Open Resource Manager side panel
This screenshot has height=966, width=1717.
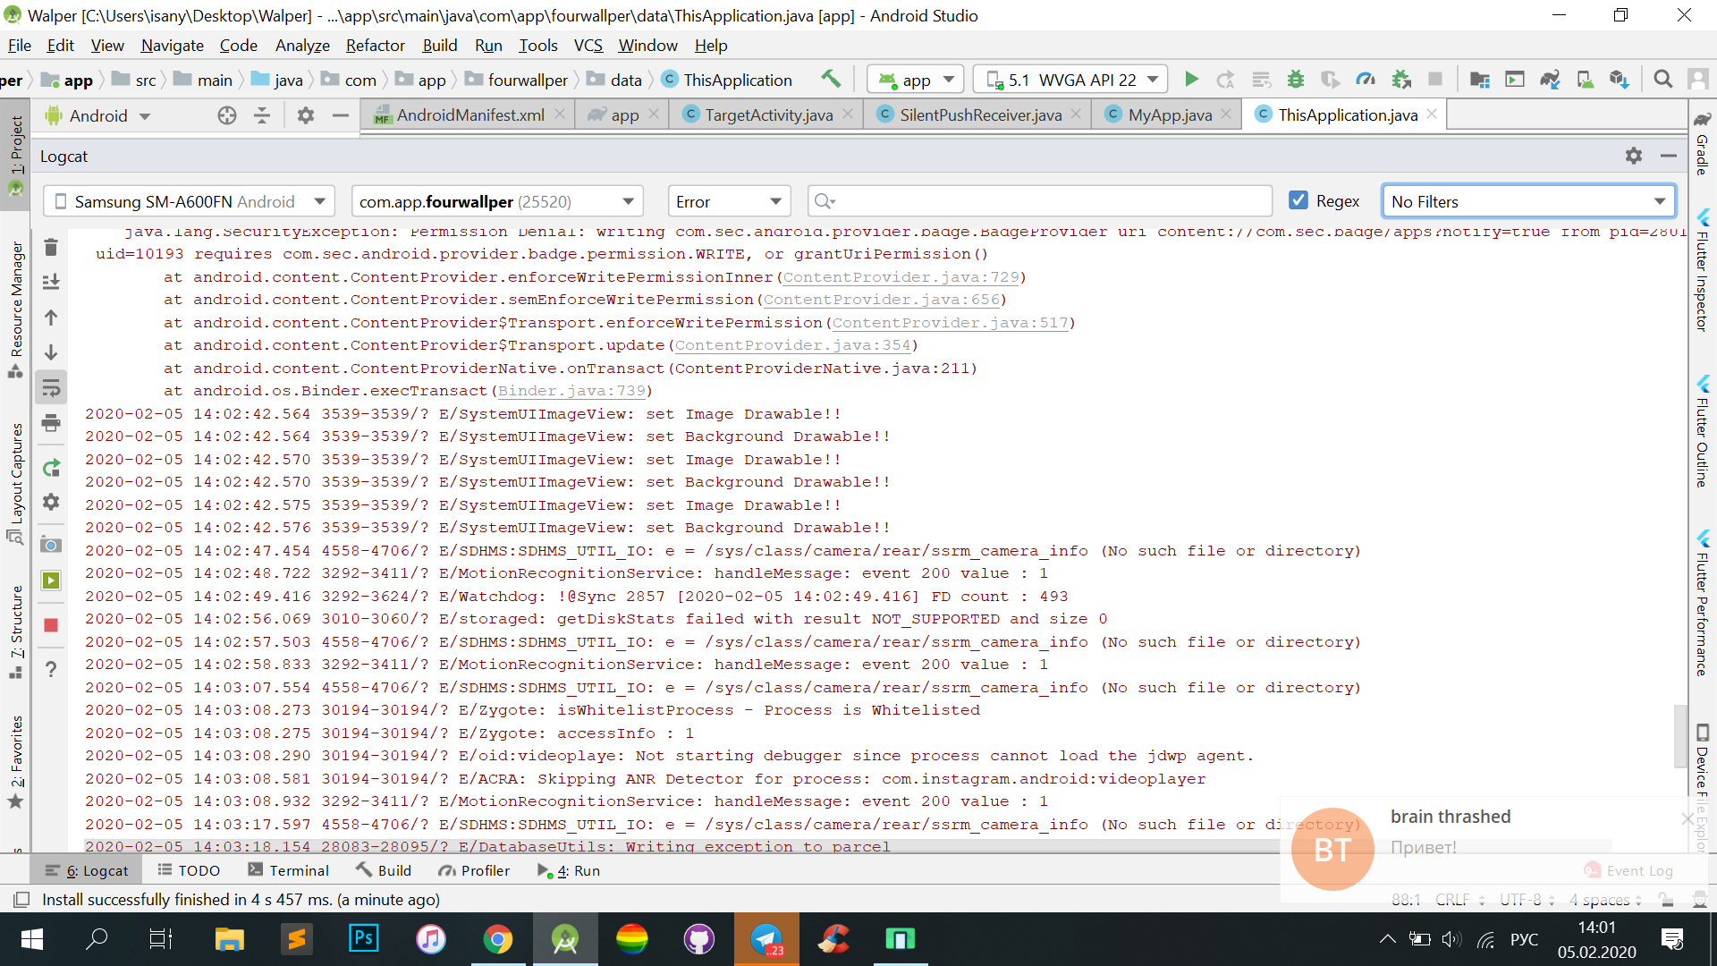[x=15, y=309]
